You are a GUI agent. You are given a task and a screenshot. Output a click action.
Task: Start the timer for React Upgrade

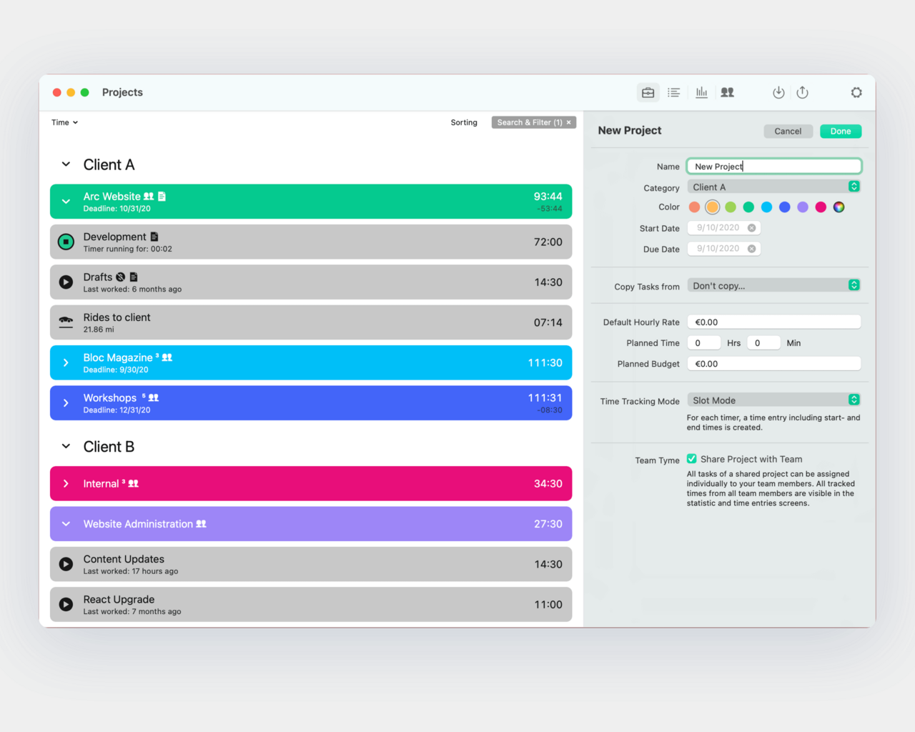(66, 605)
